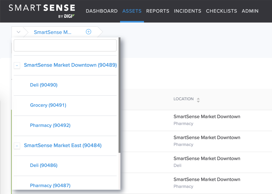Screen dimensions: 272x194
Task: Open the Dashboard tab
Action: 102,11
